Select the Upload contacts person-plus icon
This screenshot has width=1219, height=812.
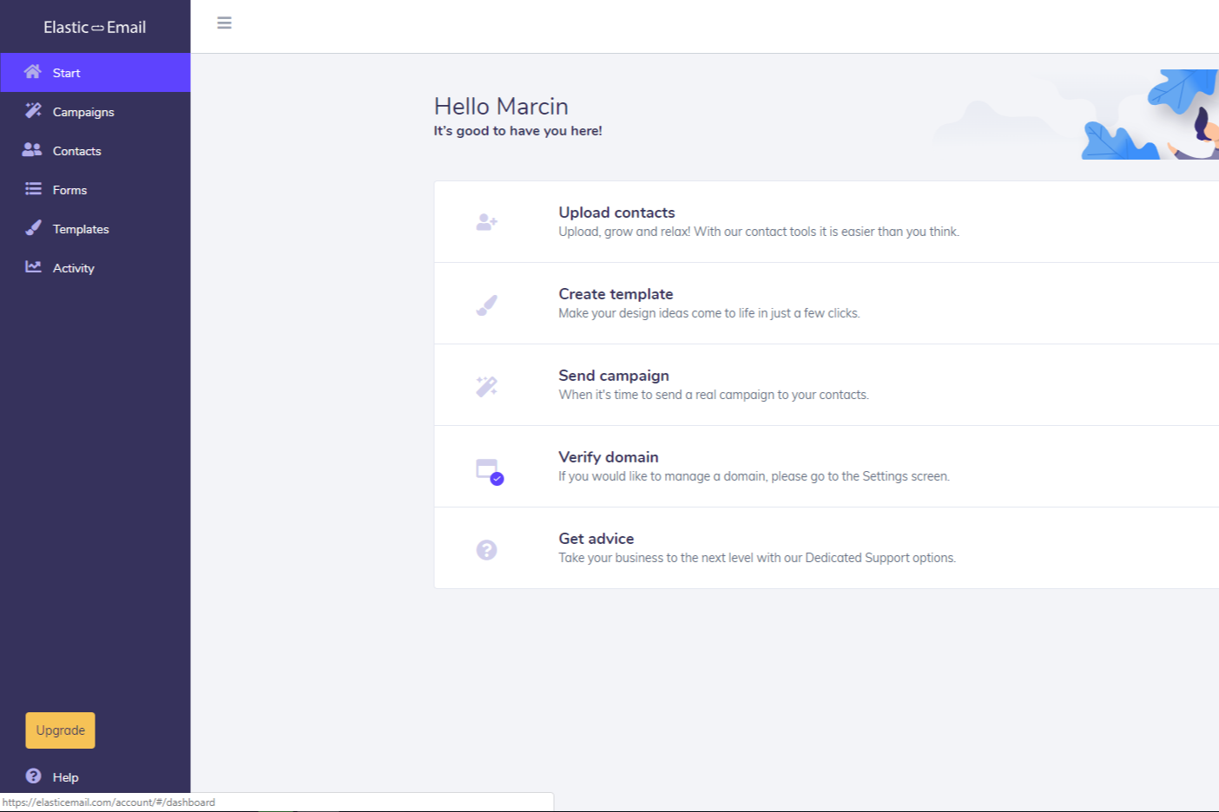[486, 221]
